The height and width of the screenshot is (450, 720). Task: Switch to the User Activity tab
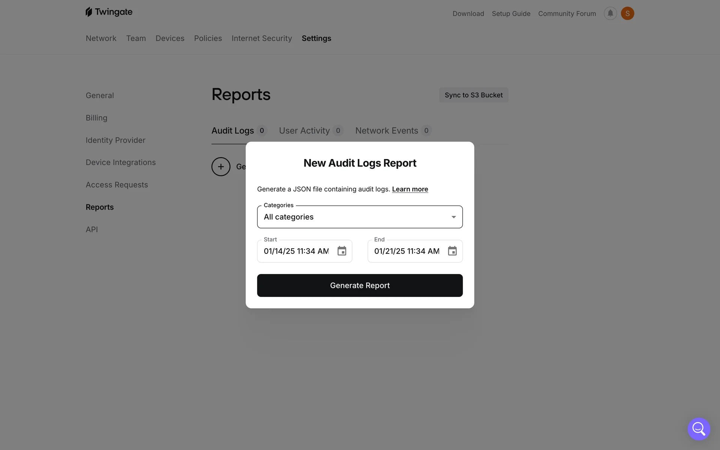[304, 130]
